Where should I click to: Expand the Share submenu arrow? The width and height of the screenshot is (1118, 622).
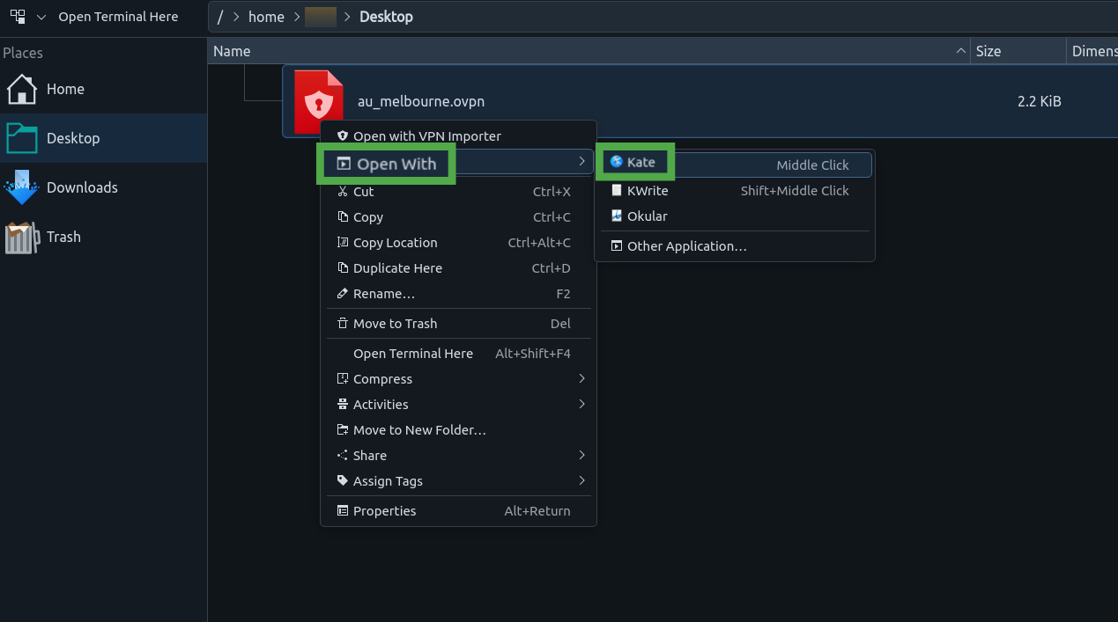coord(581,455)
